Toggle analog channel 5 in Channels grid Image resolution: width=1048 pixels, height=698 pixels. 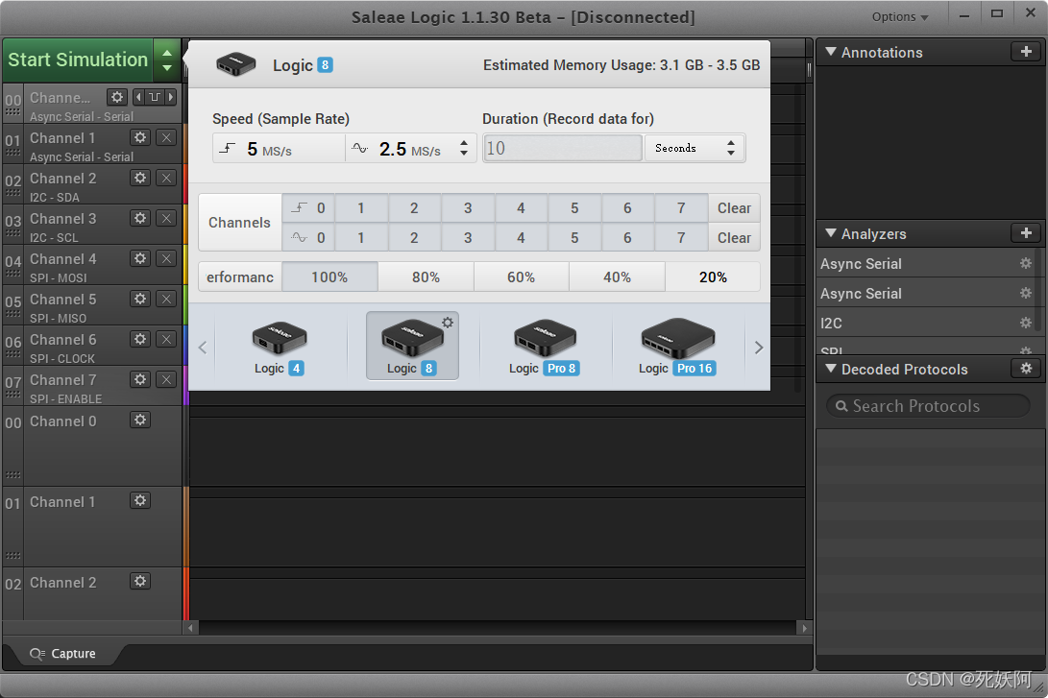[574, 238]
